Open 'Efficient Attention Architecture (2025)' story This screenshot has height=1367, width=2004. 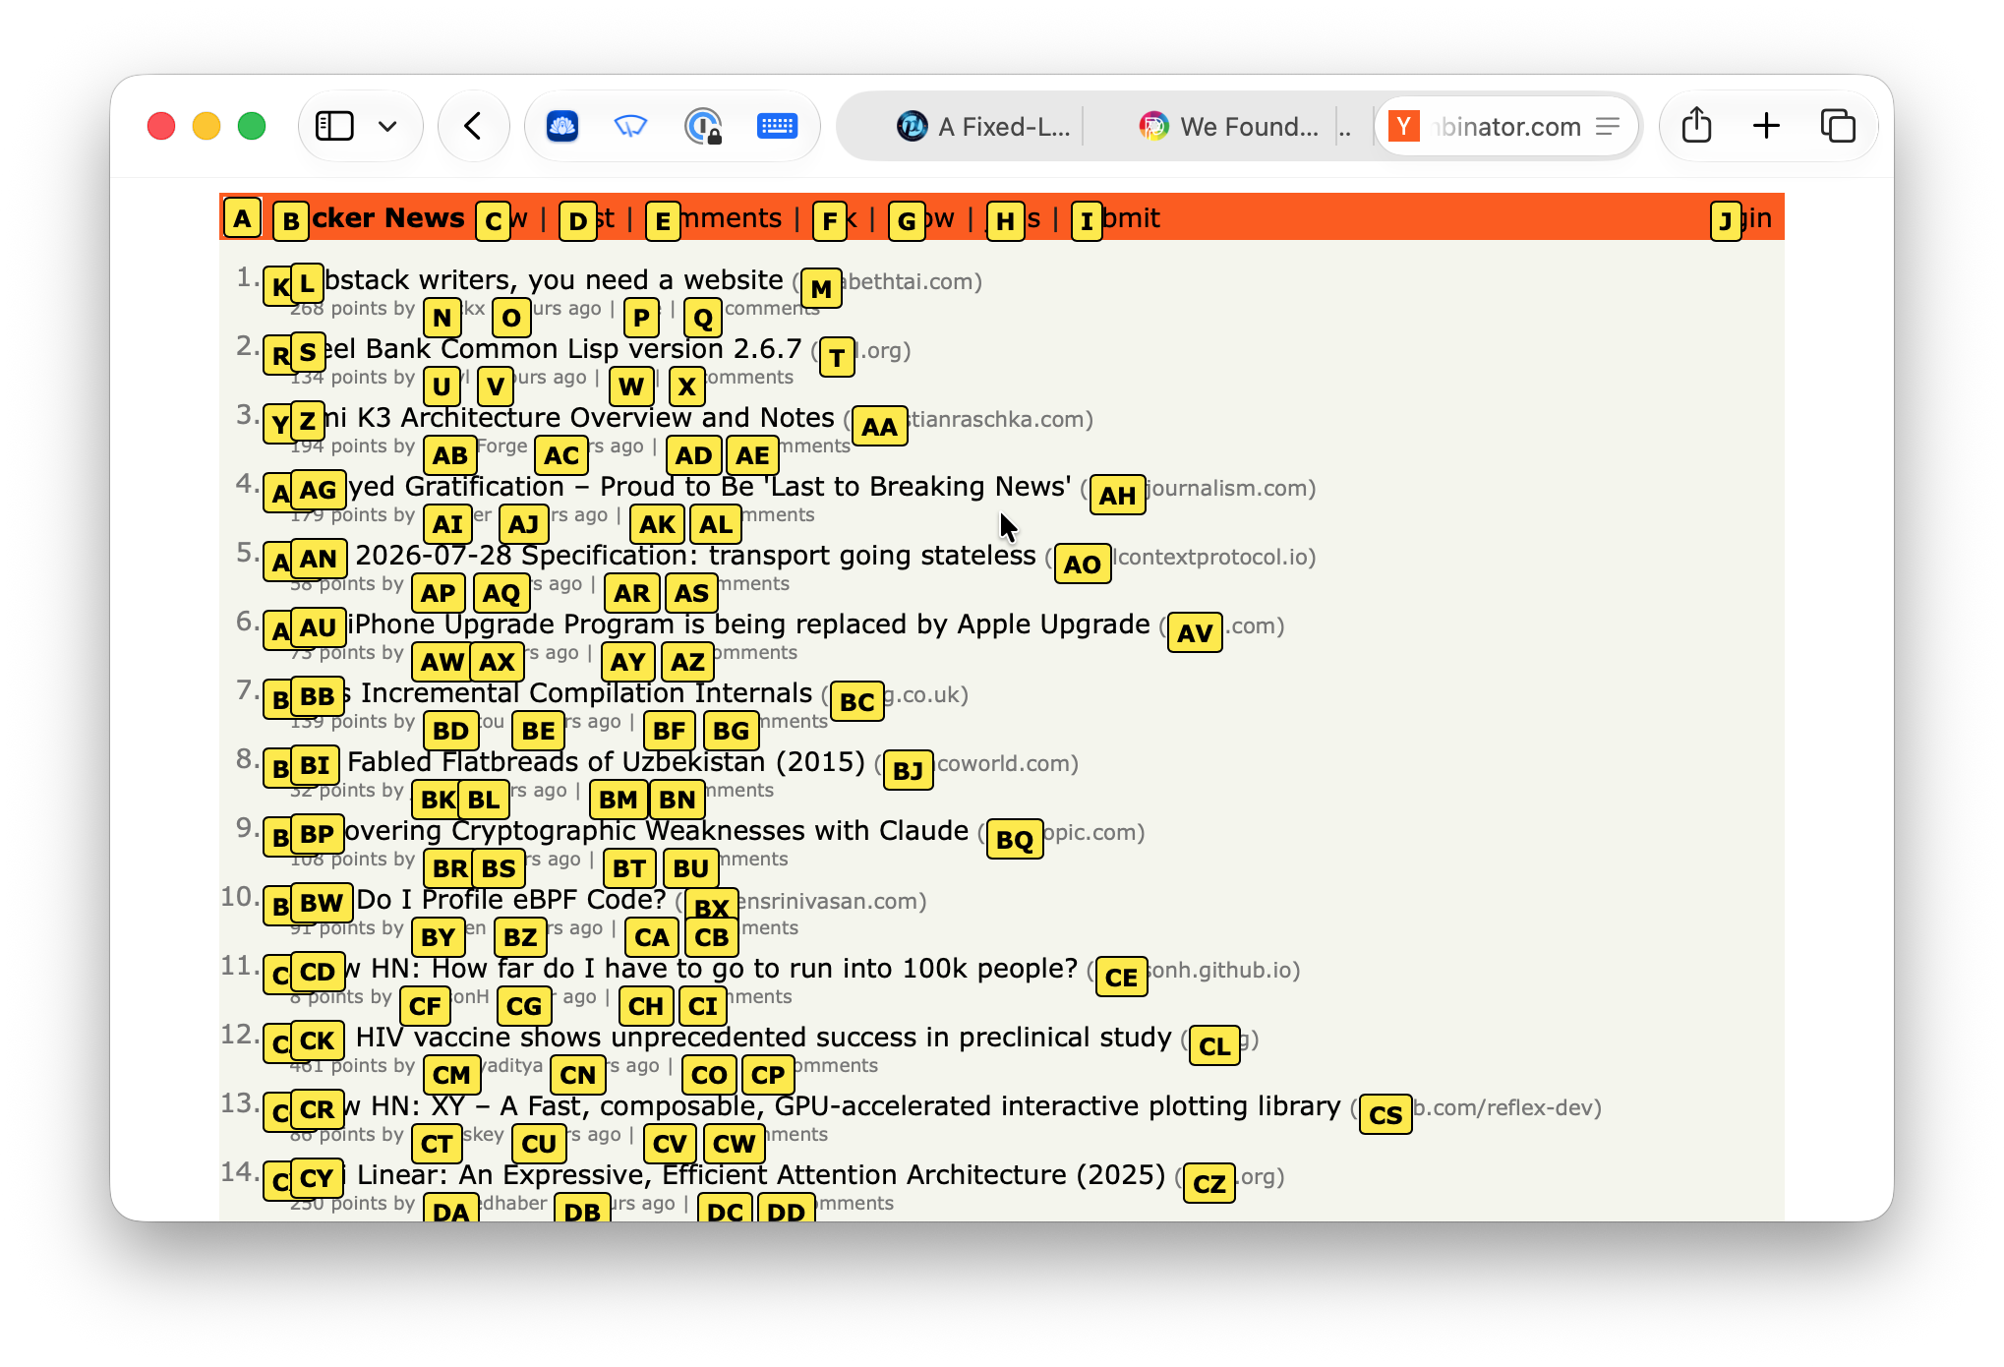730,1175
